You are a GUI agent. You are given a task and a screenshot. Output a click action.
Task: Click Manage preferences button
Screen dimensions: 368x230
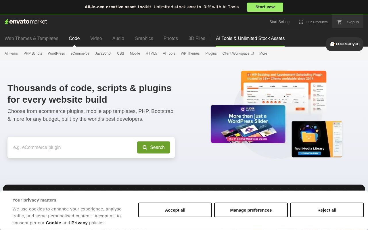click(x=251, y=210)
